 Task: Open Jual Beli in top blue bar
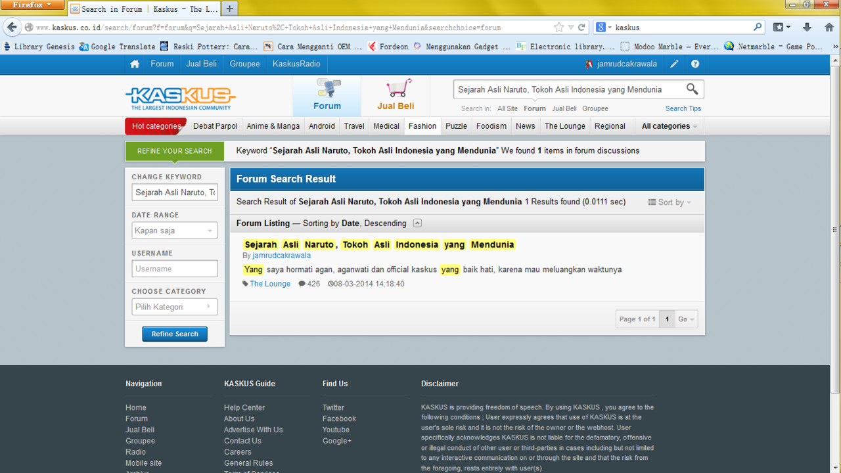tap(202, 64)
